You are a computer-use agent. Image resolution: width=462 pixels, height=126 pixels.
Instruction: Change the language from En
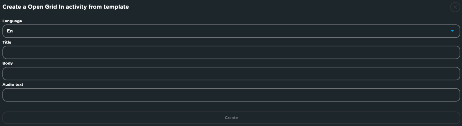pos(231,31)
